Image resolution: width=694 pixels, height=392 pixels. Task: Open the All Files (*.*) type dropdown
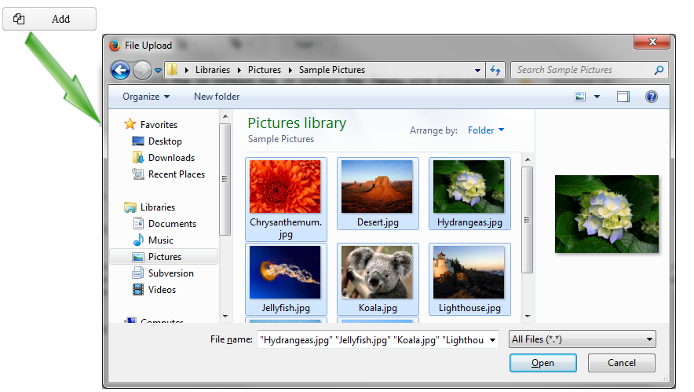[x=583, y=339]
